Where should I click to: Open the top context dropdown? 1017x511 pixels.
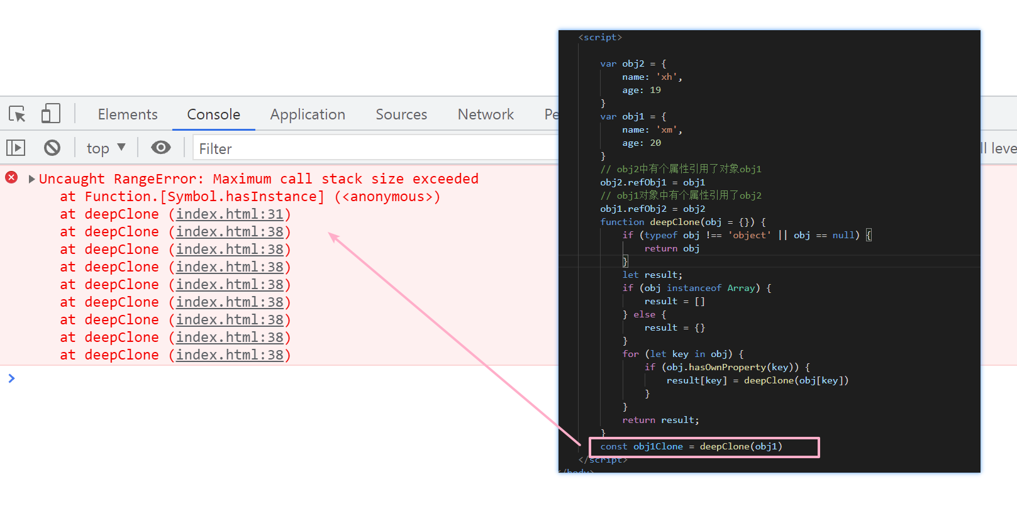(106, 148)
